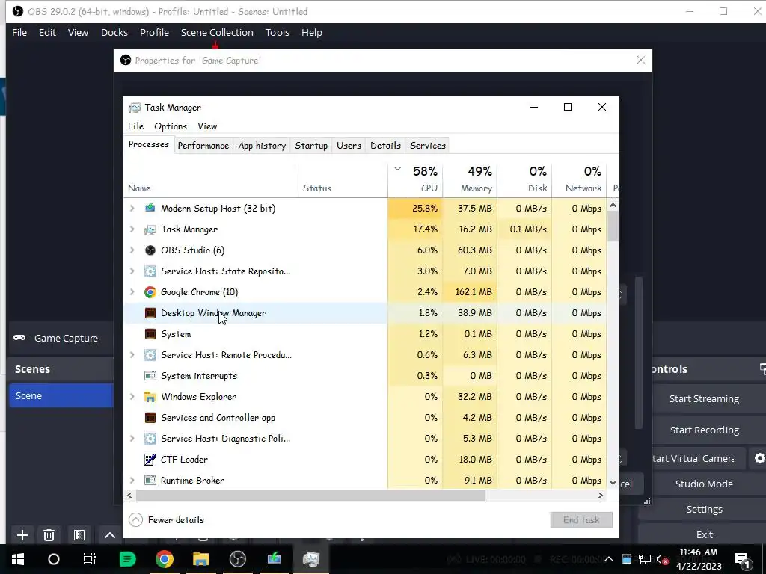Open OBS Scene Collection menu
Screen dimensions: 766x574
pos(217,33)
